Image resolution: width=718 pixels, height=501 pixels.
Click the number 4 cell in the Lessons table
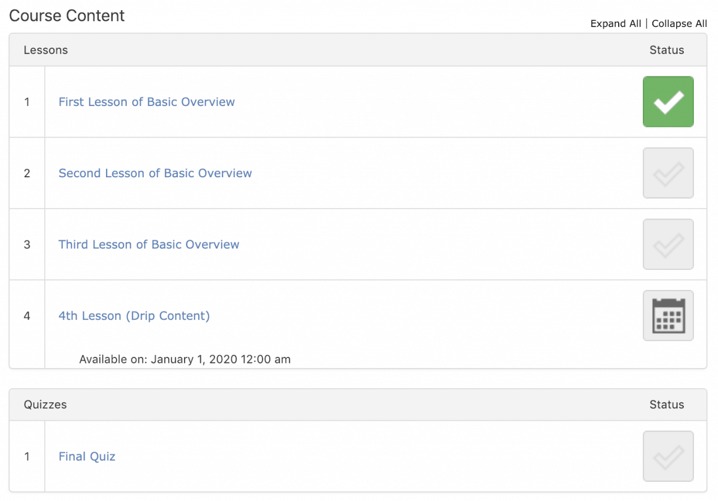(27, 316)
